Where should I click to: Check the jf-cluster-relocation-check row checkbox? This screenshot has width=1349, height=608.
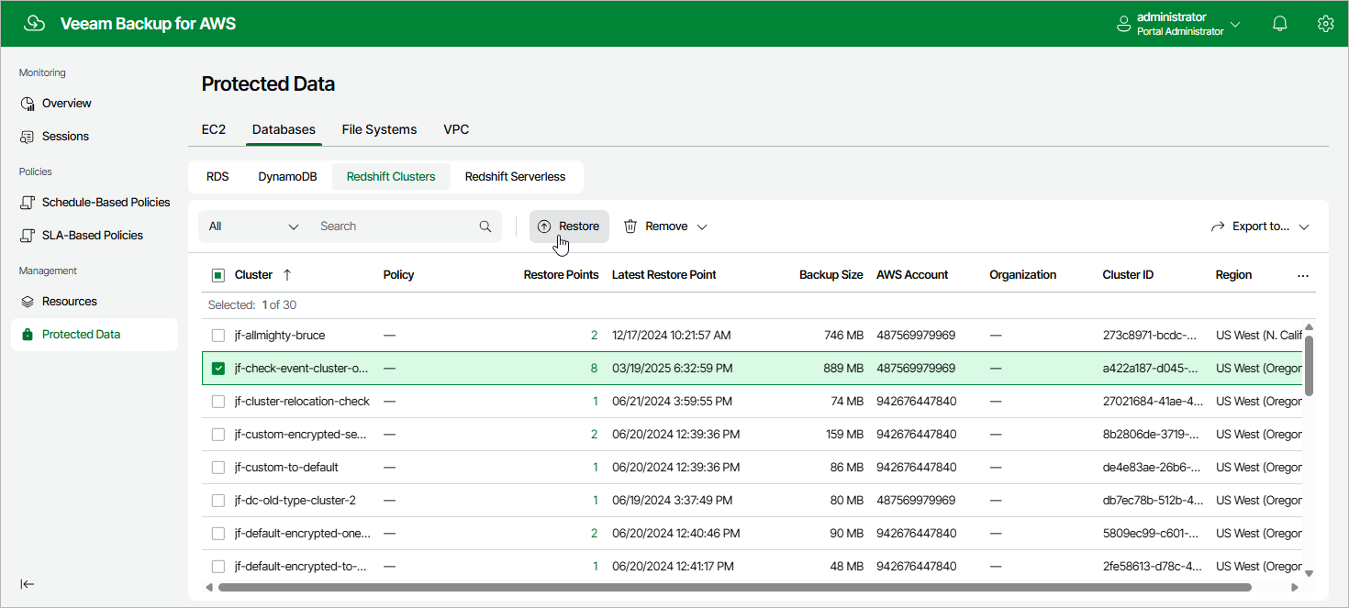coord(218,402)
